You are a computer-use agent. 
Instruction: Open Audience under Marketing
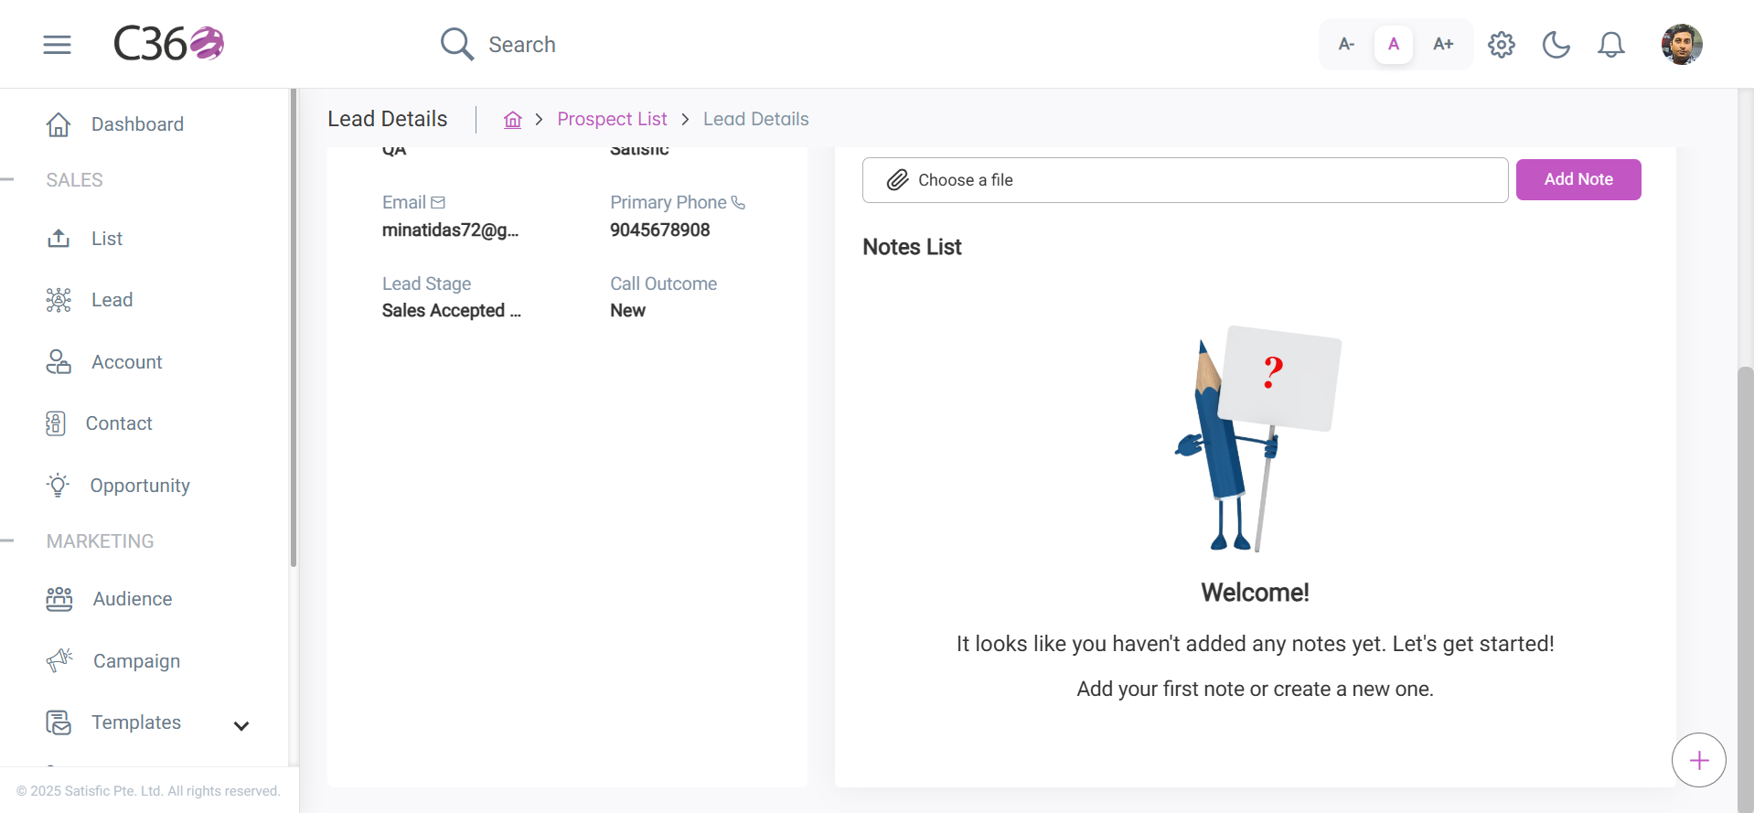pyautogui.click(x=133, y=599)
